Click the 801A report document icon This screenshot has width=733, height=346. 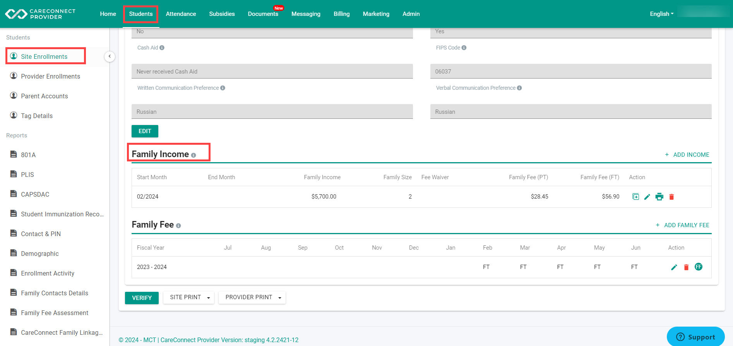[14, 154]
